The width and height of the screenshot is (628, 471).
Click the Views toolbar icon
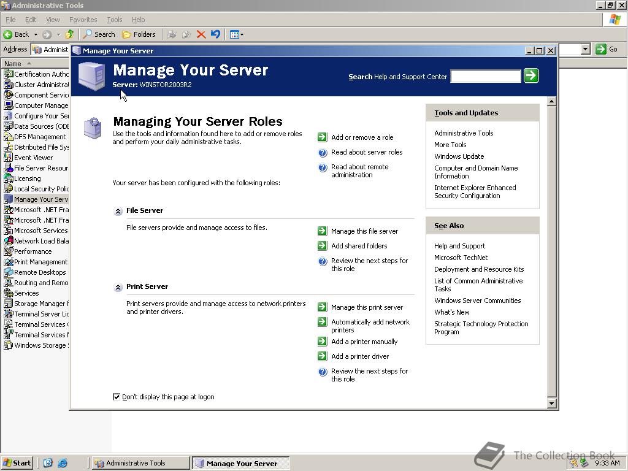click(x=234, y=34)
